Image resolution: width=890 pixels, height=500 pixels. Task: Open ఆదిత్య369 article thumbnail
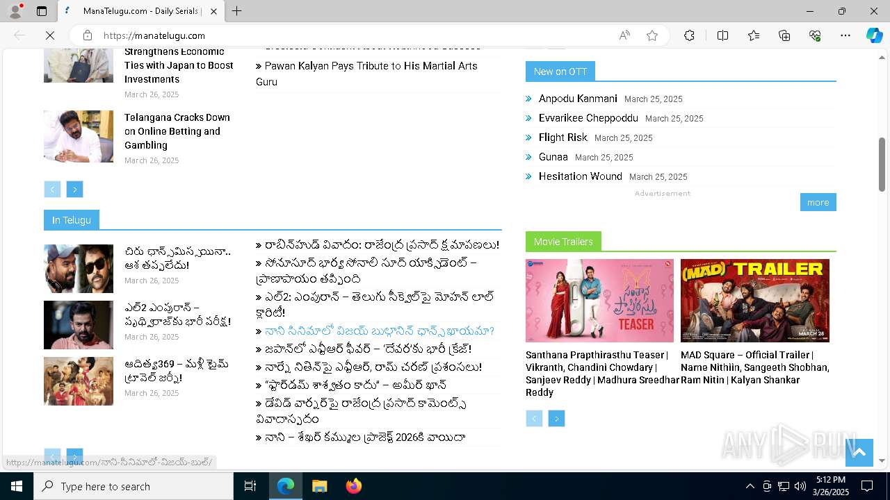(79, 381)
